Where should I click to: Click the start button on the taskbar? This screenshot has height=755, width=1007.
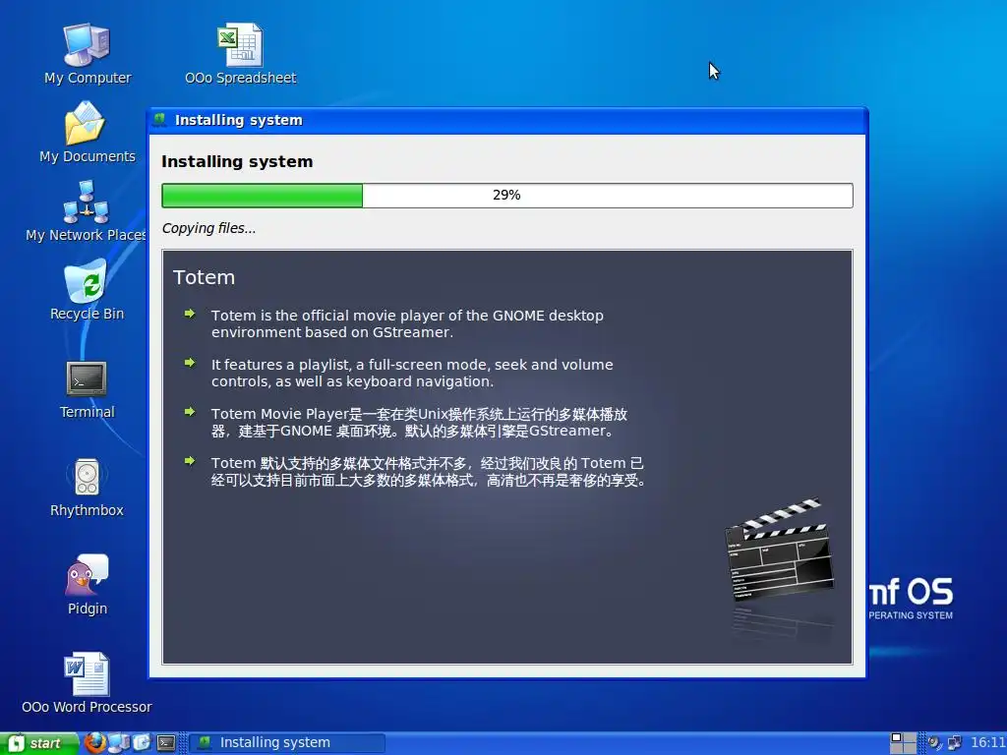tap(39, 743)
